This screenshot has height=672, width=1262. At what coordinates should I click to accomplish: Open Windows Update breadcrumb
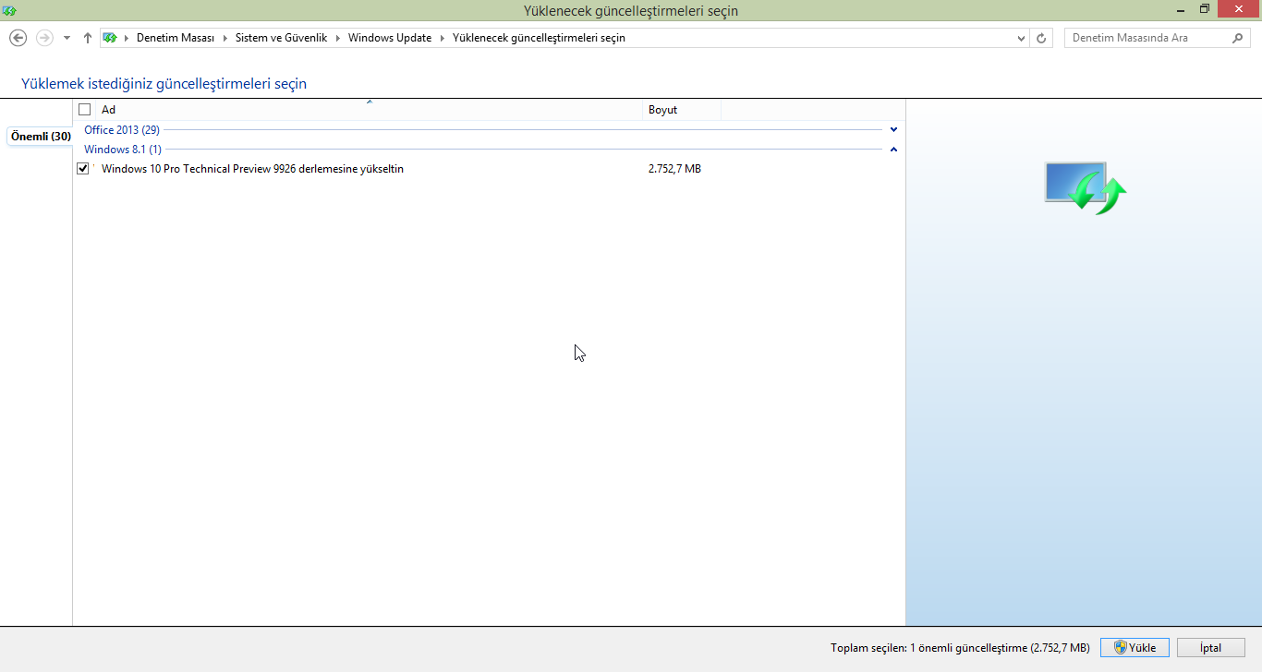(x=390, y=38)
